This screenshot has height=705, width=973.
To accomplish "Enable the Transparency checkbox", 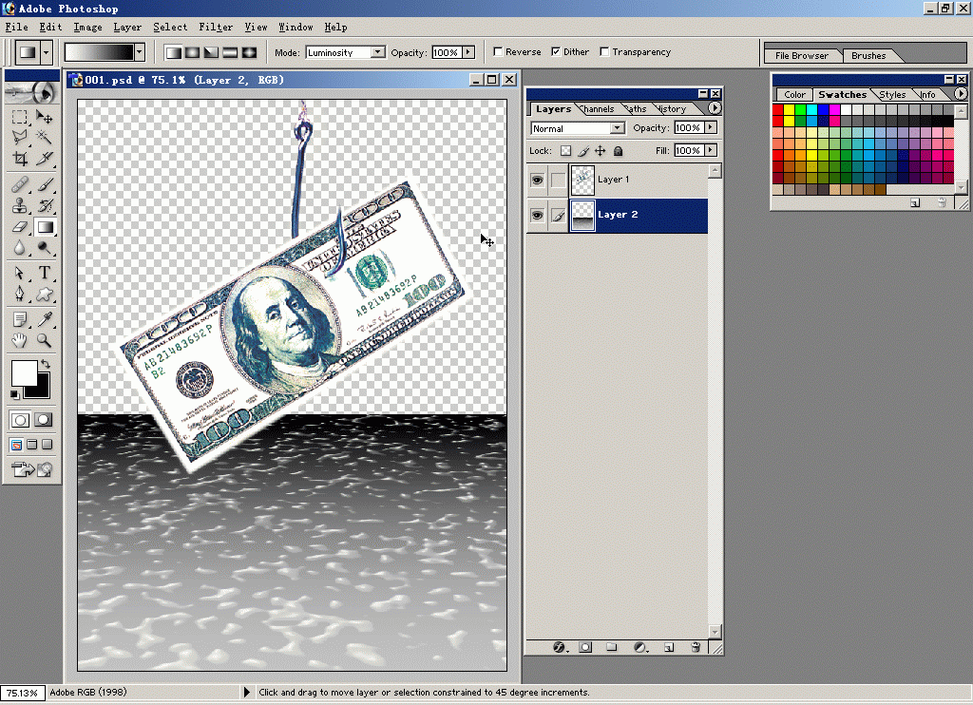I will coord(604,52).
